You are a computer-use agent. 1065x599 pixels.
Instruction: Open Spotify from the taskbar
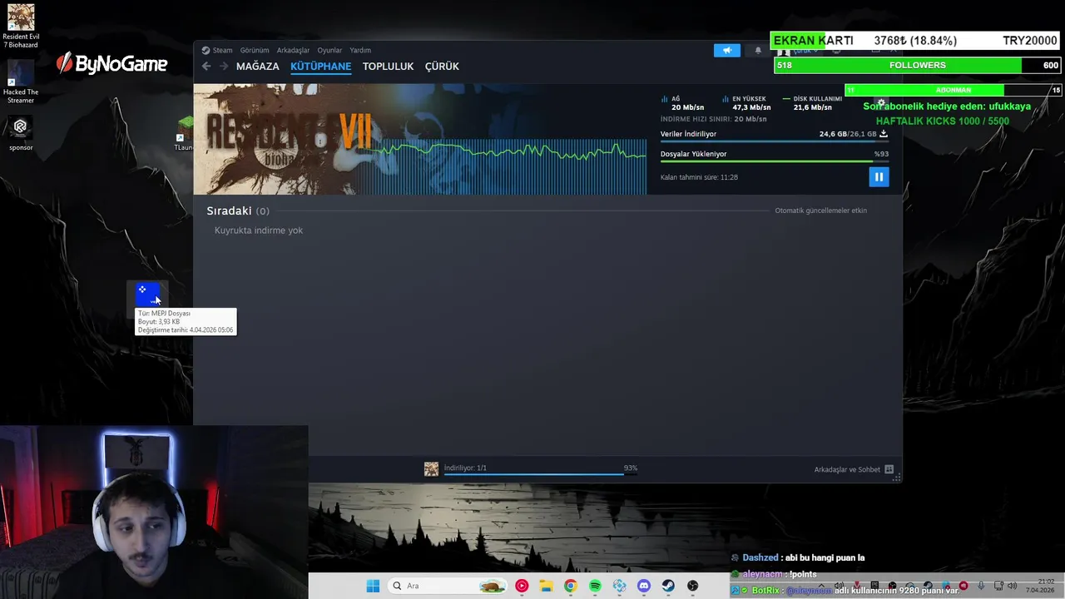pyautogui.click(x=595, y=586)
